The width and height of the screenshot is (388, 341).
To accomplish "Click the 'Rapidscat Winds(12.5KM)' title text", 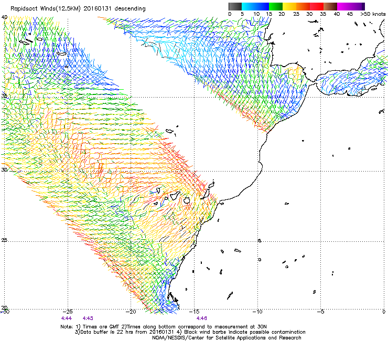I will tap(46, 9).
